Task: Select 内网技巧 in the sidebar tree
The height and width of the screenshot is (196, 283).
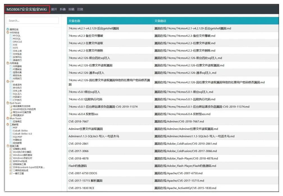Action: pyautogui.click(x=17, y=79)
